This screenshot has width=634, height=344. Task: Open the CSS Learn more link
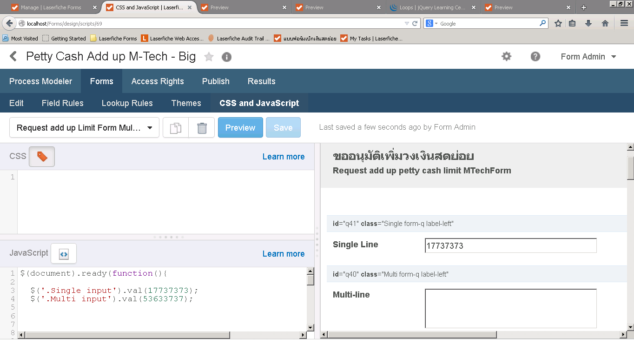point(284,157)
